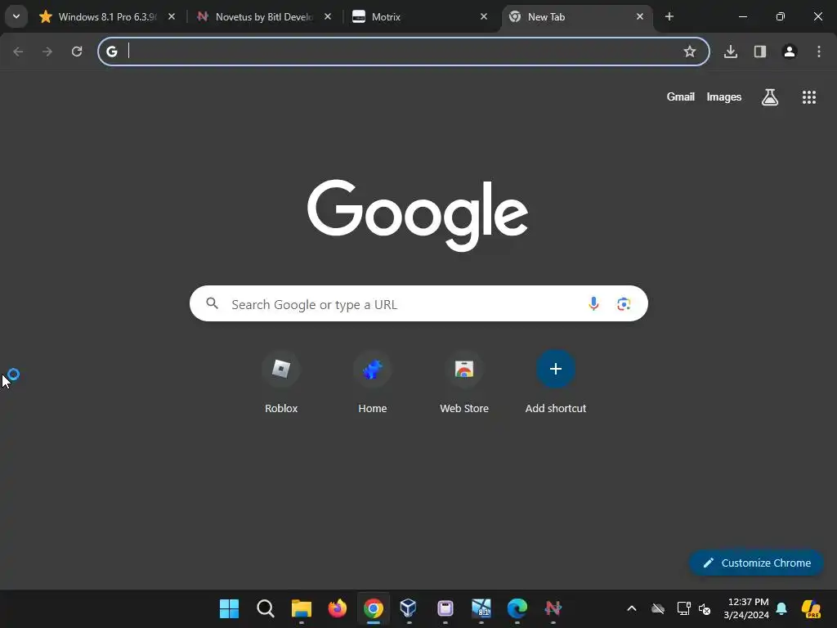Open the purple app taskbar icon
The image size is (837, 628).
click(445, 608)
